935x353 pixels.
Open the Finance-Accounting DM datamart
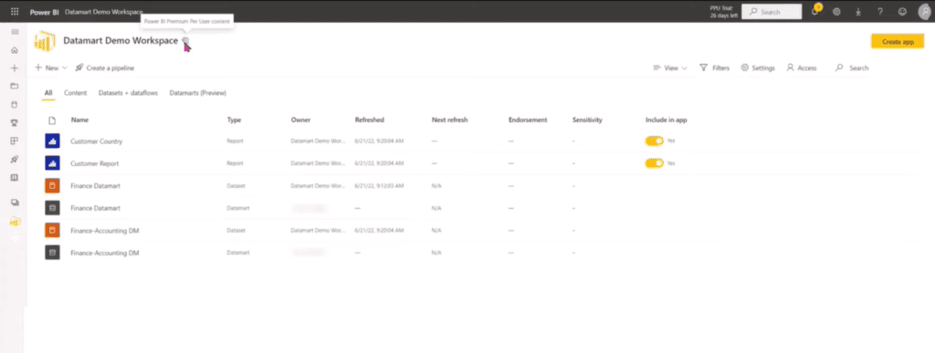tap(104, 253)
